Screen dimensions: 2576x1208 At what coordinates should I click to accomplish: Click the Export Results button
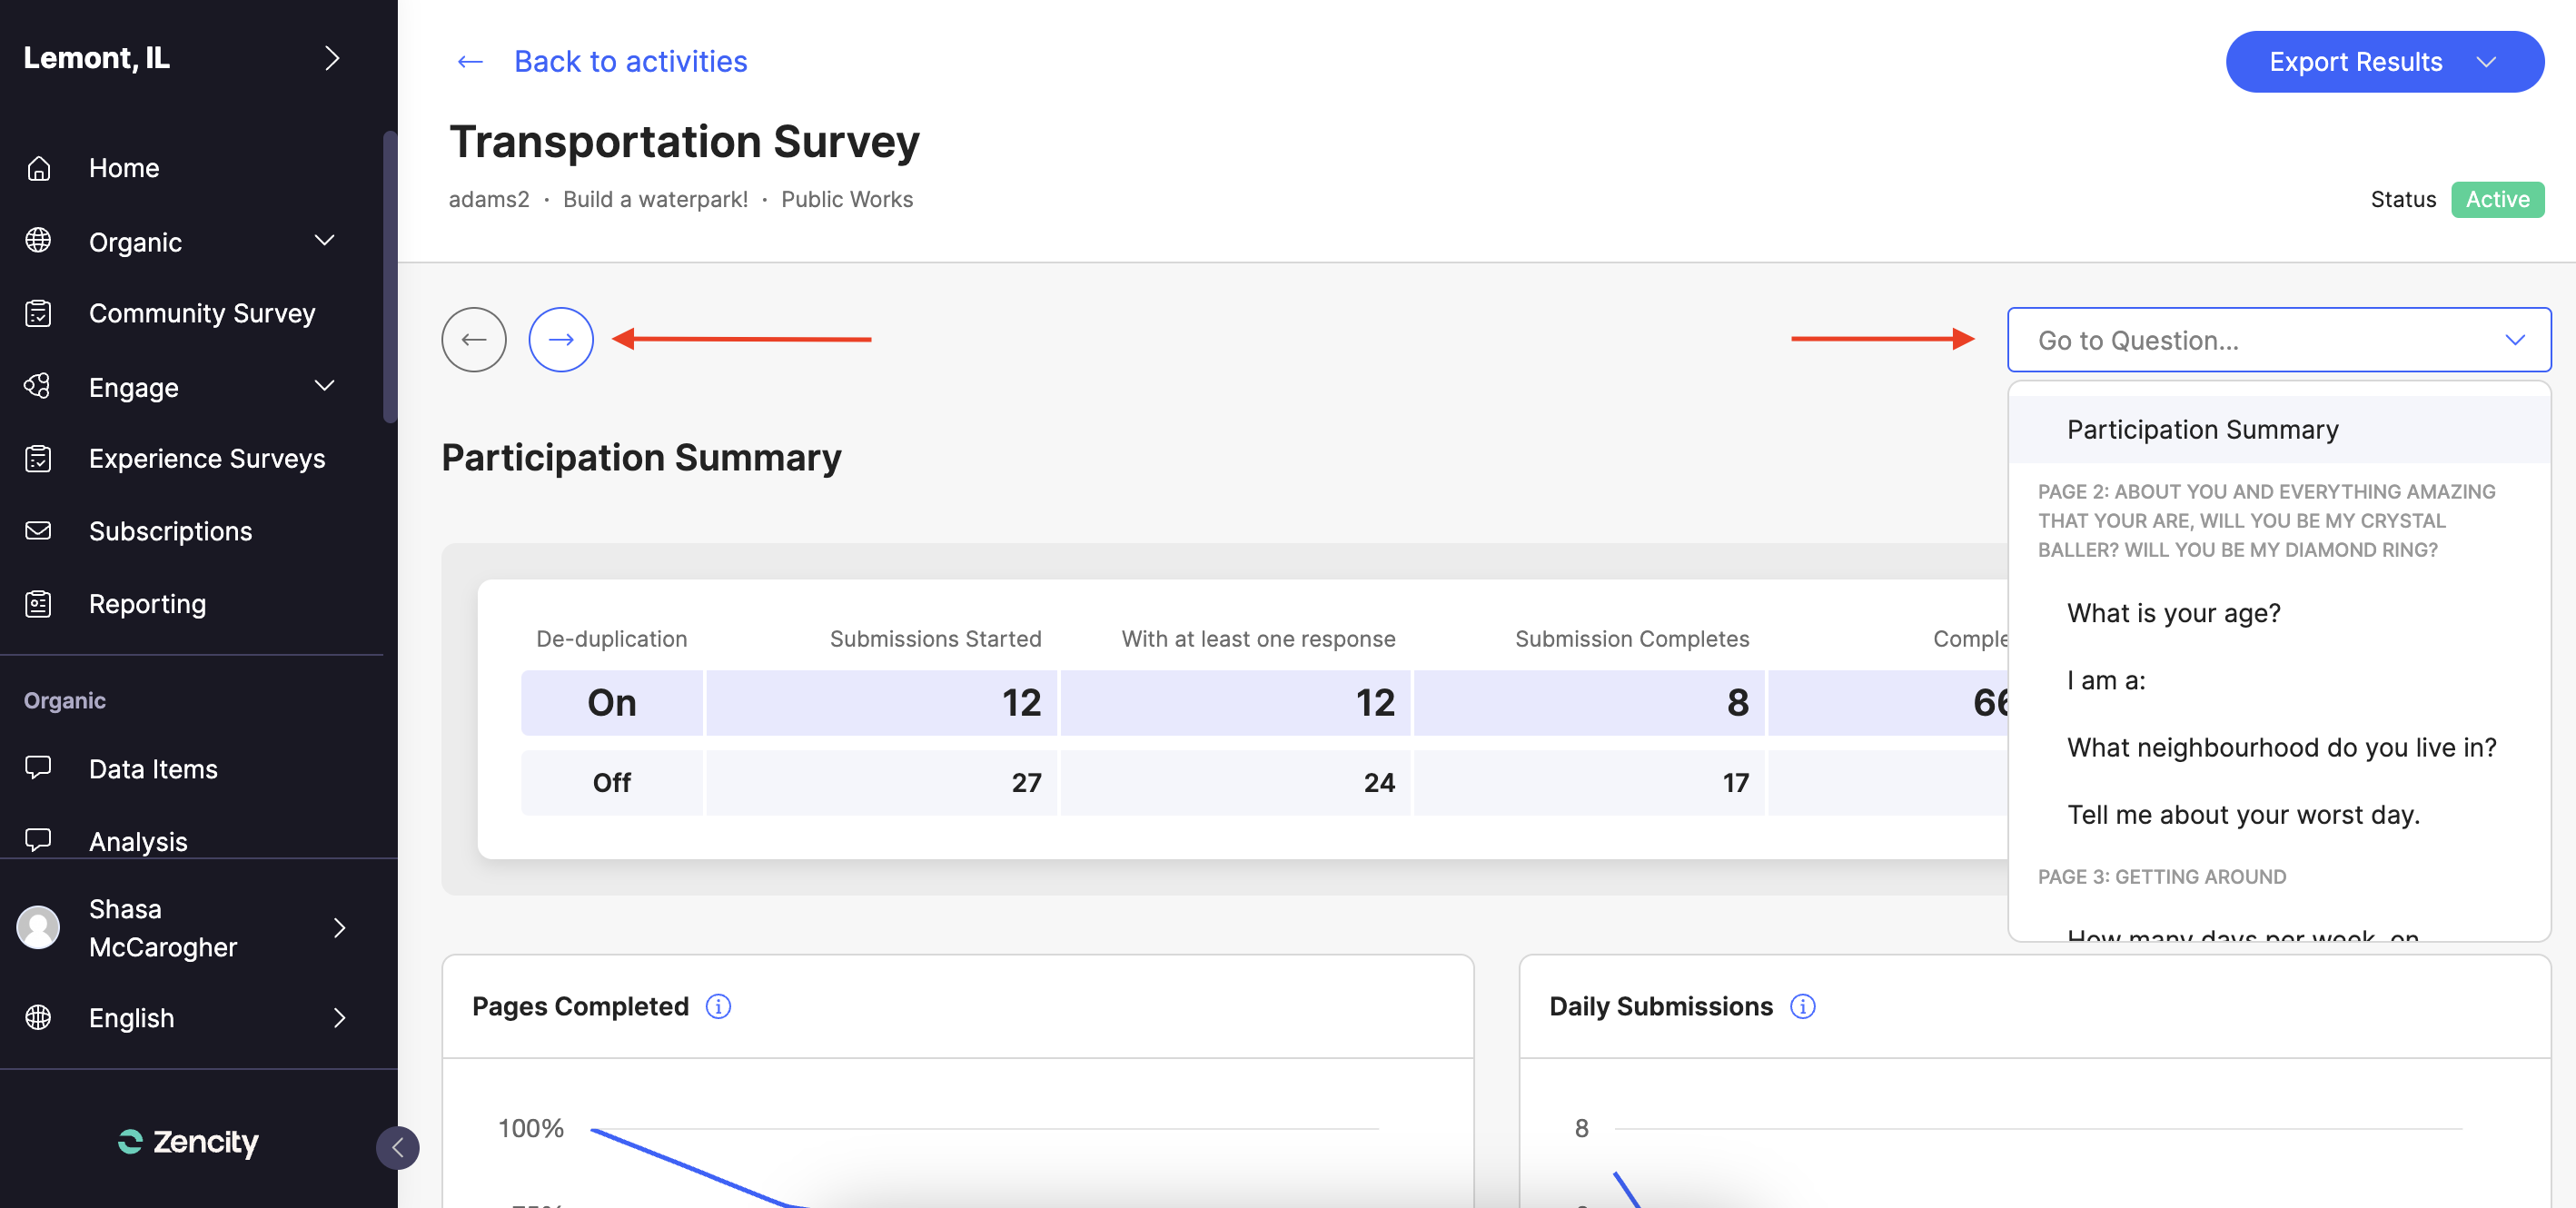point(2383,62)
